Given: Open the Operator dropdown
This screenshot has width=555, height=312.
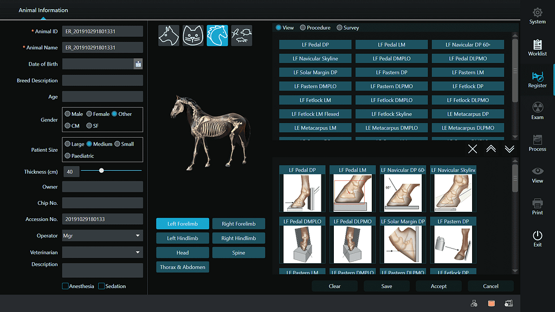Looking at the screenshot, I should coord(138,236).
